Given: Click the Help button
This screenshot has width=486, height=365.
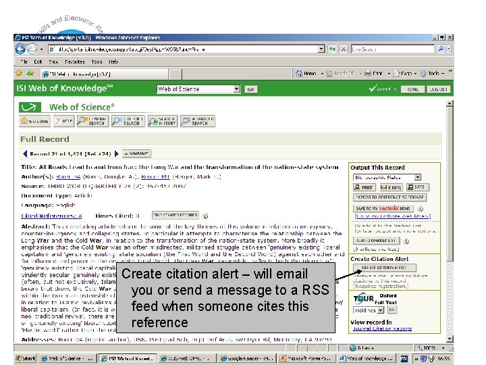Looking at the screenshot, I should pyautogui.click(x=63, y=121).
